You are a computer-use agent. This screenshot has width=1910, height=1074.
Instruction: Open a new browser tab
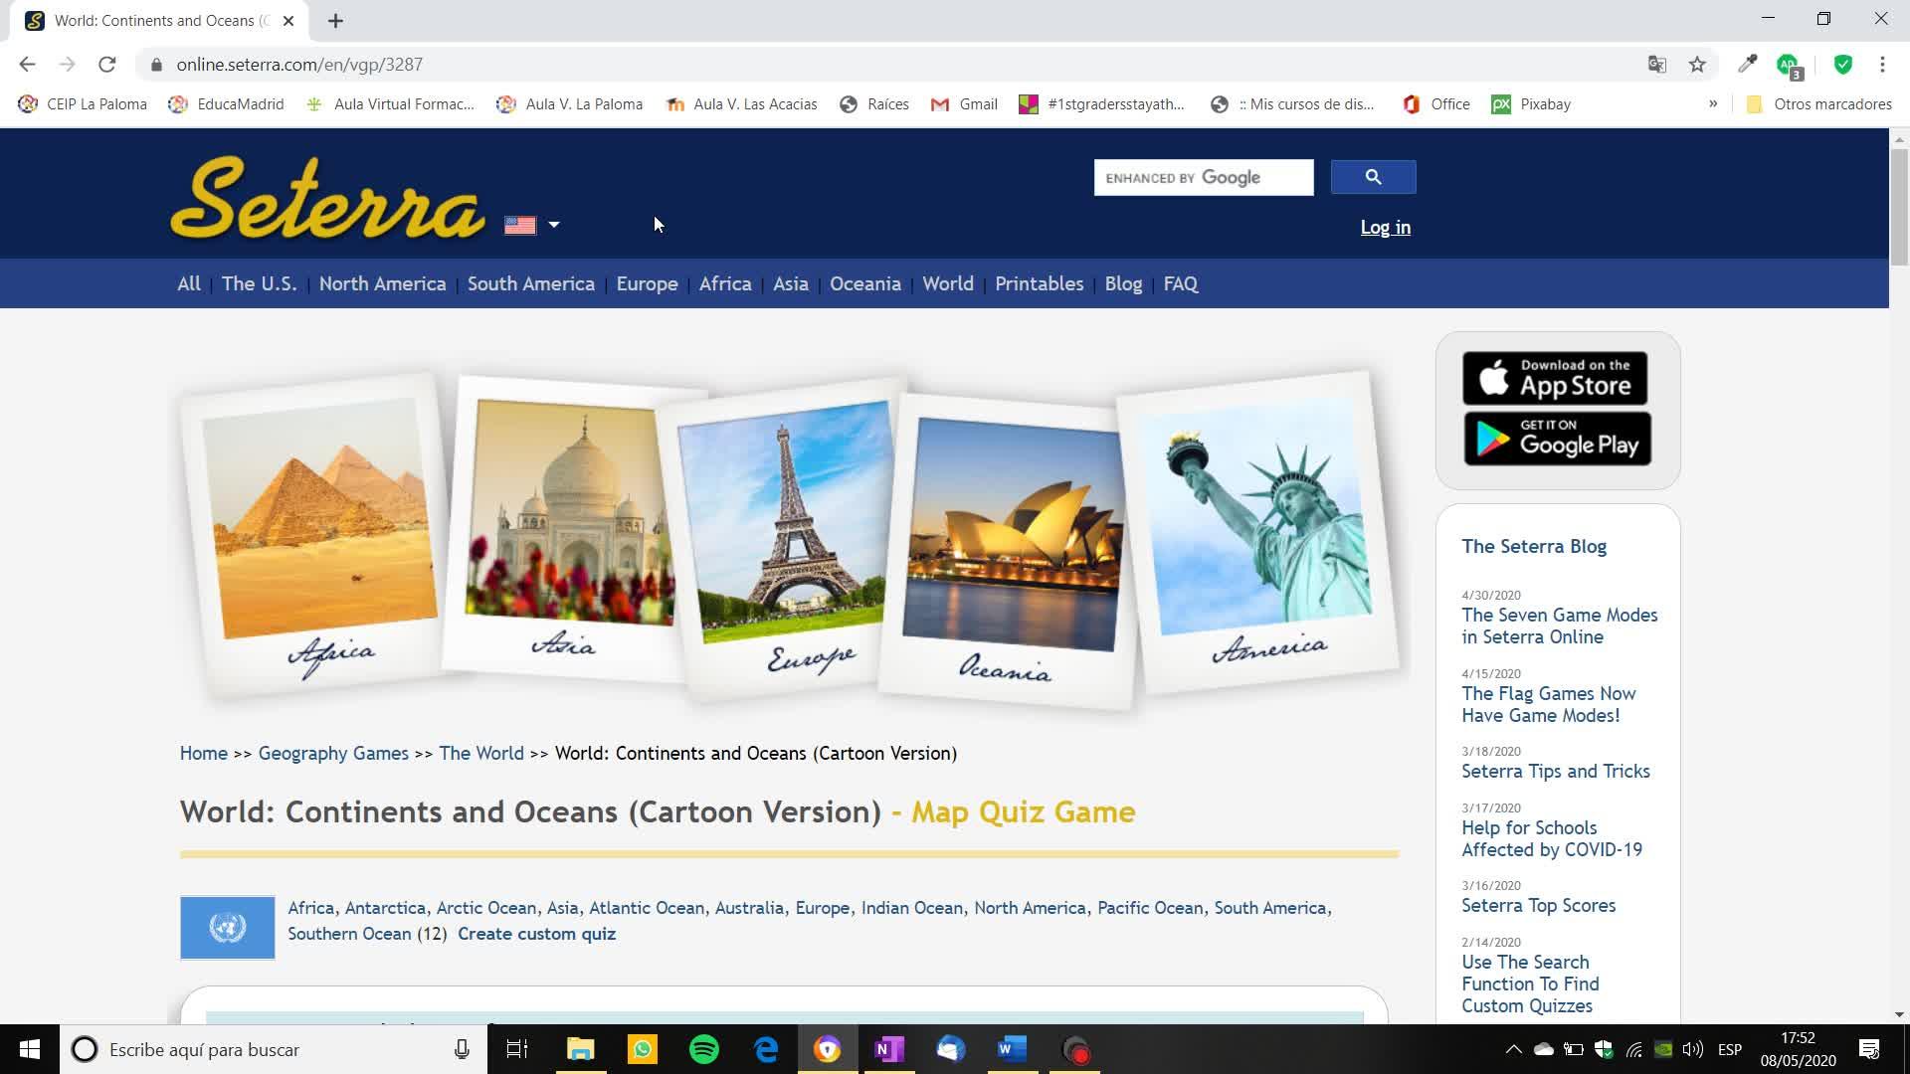click(x=335, y=21)
